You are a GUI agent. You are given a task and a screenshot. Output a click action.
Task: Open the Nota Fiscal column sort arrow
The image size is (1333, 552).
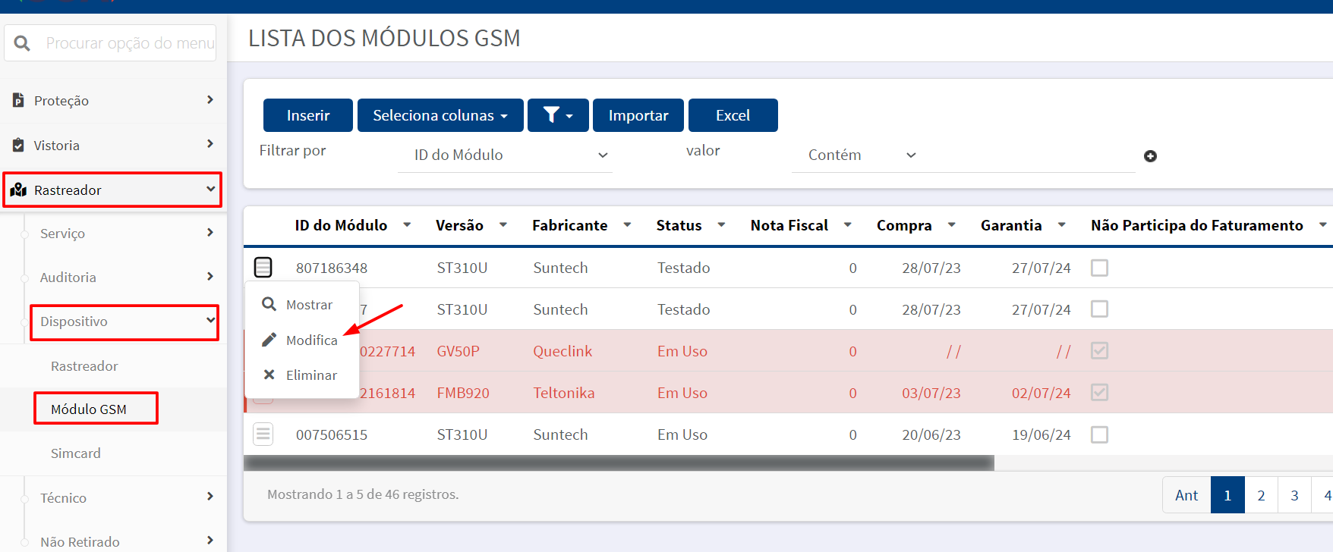(x=847, y=225)
